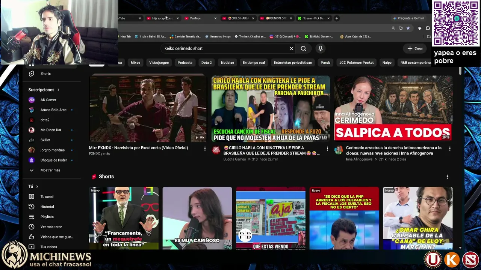
Task: Open the 'Mix: PXNDX - Narcisista' title link
Action: pos(138,148)
